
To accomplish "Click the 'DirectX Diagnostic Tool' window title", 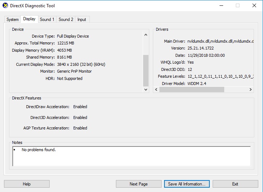I will (32, 6).
